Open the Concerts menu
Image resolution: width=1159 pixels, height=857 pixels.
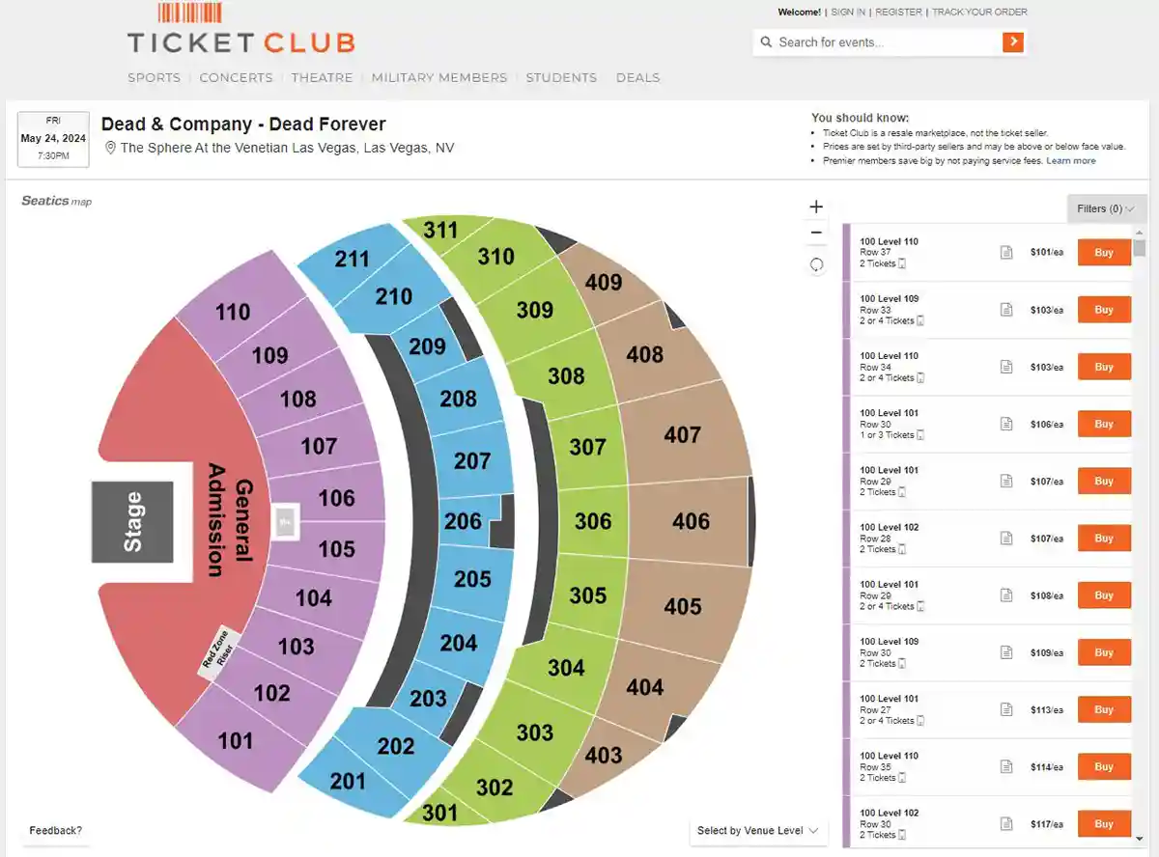236,77
